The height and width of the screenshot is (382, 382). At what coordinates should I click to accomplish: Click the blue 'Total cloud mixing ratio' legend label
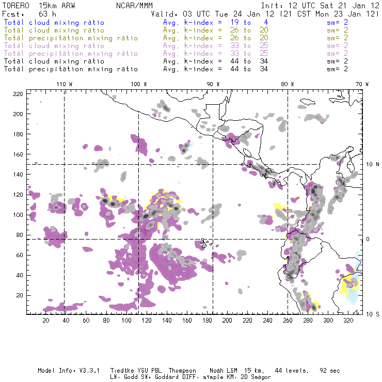tap(54, 22)
